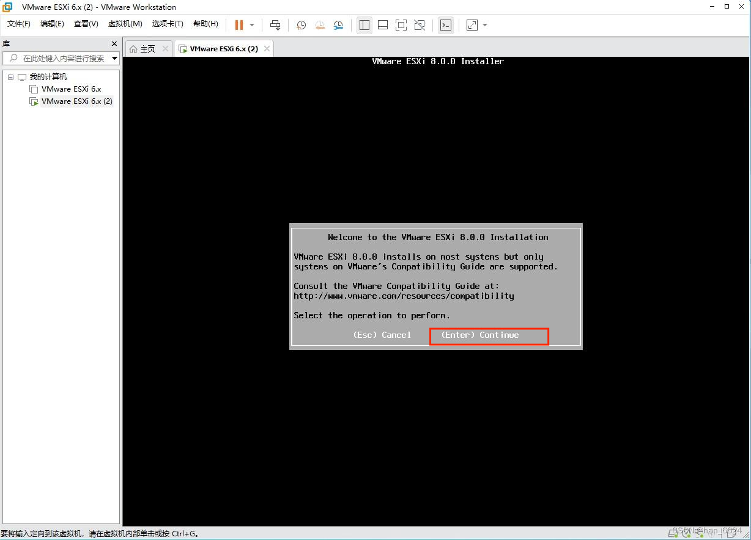
Task: Toggle the thumbnail bar view
Action: [x=383, y=25]
